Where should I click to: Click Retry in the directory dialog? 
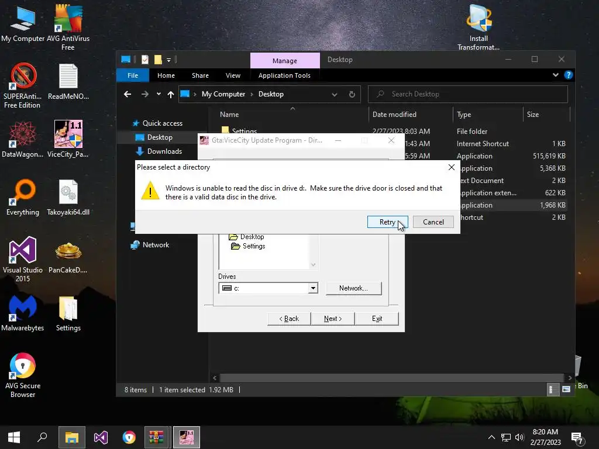point(387,222)
